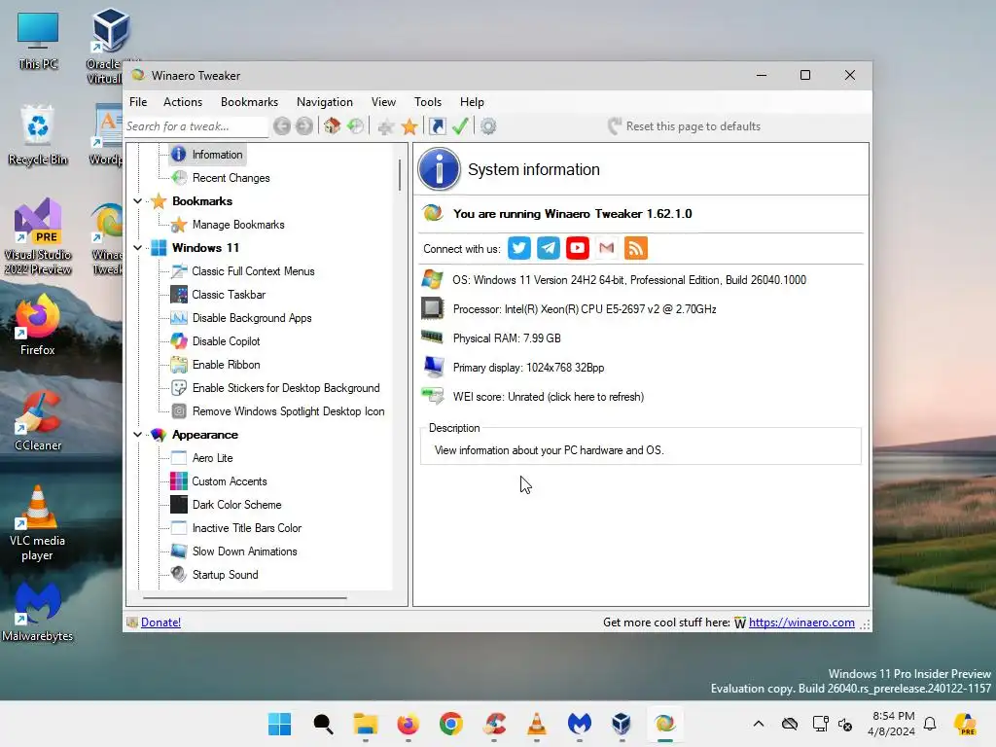Click WEI score to refresh it
The width and height of the screenshot is (996, 747).
click(x=549, y=397)
